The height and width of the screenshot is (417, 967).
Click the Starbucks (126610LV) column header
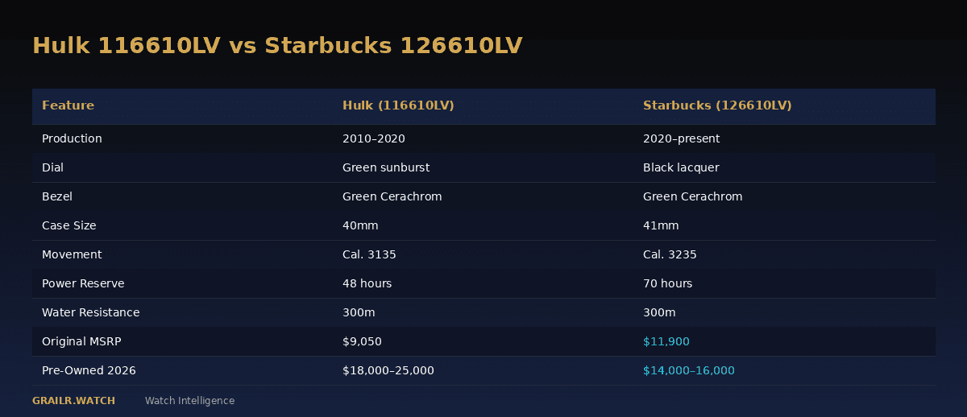(717, 105)
